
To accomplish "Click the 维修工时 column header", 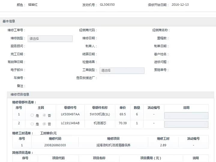I will point(163,139).
